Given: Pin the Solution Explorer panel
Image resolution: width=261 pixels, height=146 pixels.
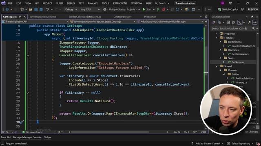Looking at the screenshot, I should (252, 17).
